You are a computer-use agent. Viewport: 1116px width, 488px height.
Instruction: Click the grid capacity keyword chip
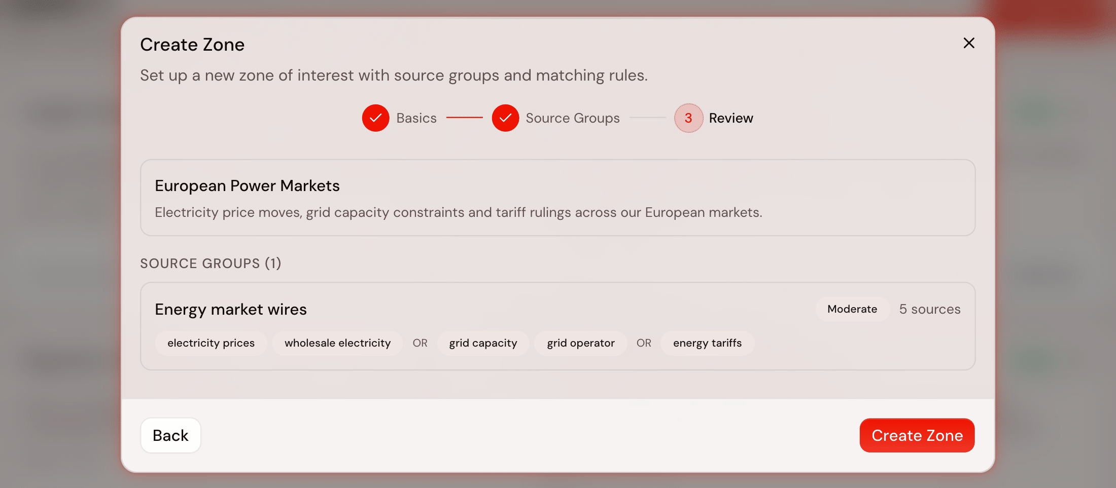pos(483,343)
